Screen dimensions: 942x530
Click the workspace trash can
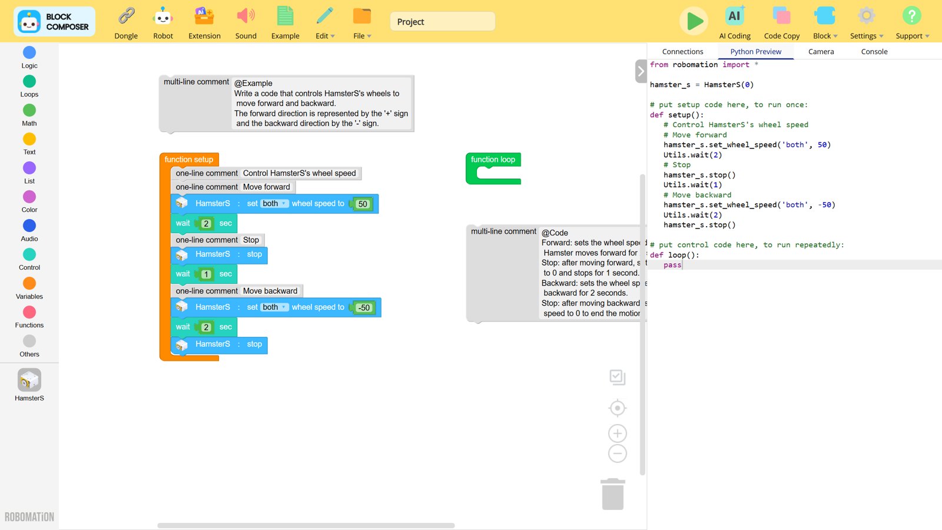coord(613,494)
